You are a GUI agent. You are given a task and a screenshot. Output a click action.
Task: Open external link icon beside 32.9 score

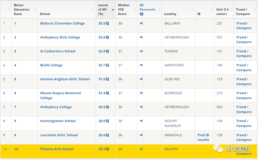107,51
